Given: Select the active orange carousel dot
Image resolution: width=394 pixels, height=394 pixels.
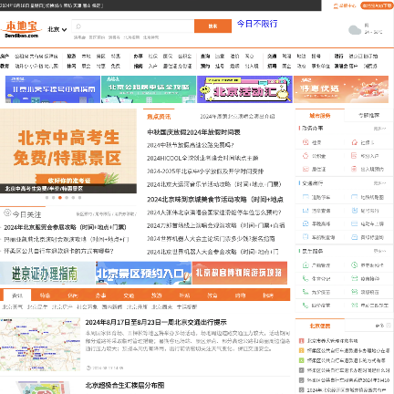Looking at the screenshot, I should [60, 198].
